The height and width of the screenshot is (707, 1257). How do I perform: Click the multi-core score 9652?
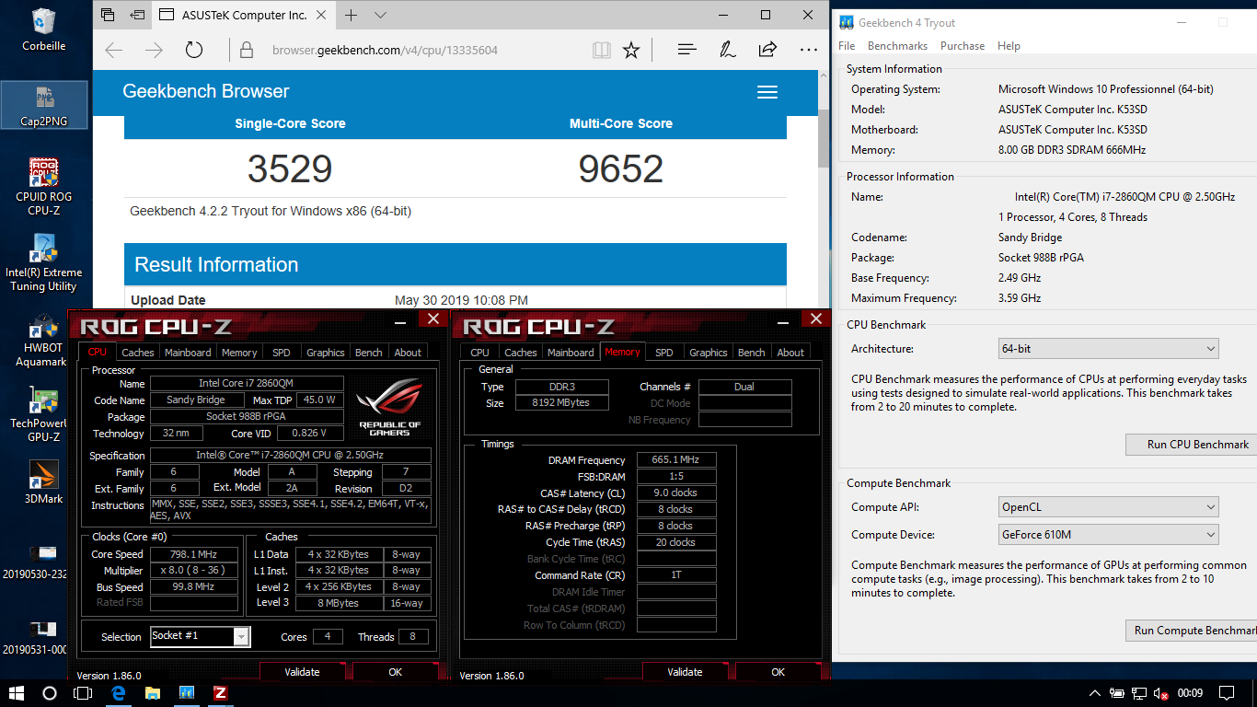click(x=621, y=168)
